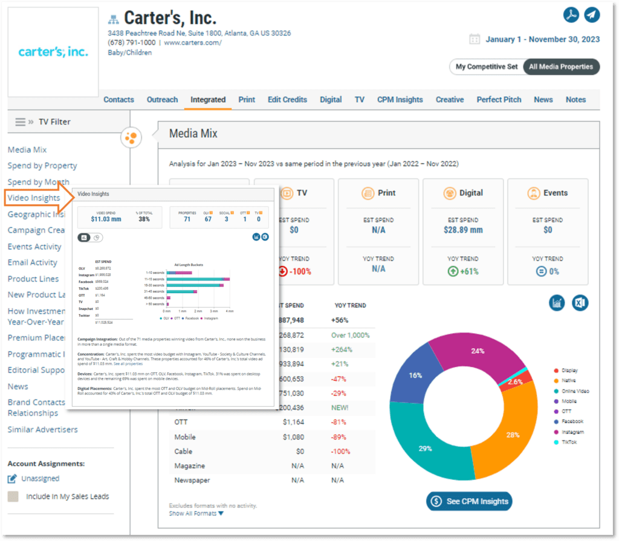Click the 24% magenta donut chart segment

click(x=479, y=350)
